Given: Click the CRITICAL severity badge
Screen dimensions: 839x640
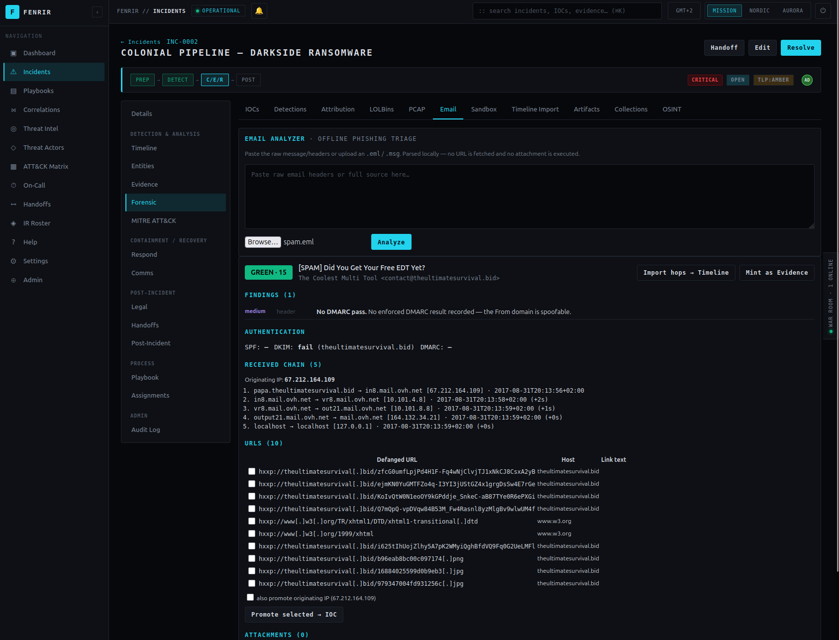Looking at the screenshot, I should [x=705, y=80].
